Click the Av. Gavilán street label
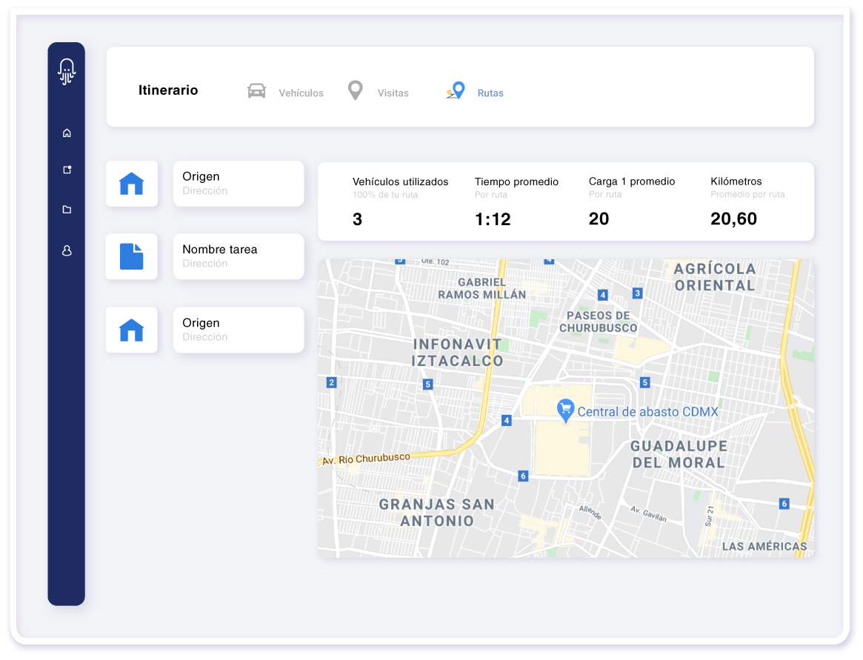 point(648,513)
